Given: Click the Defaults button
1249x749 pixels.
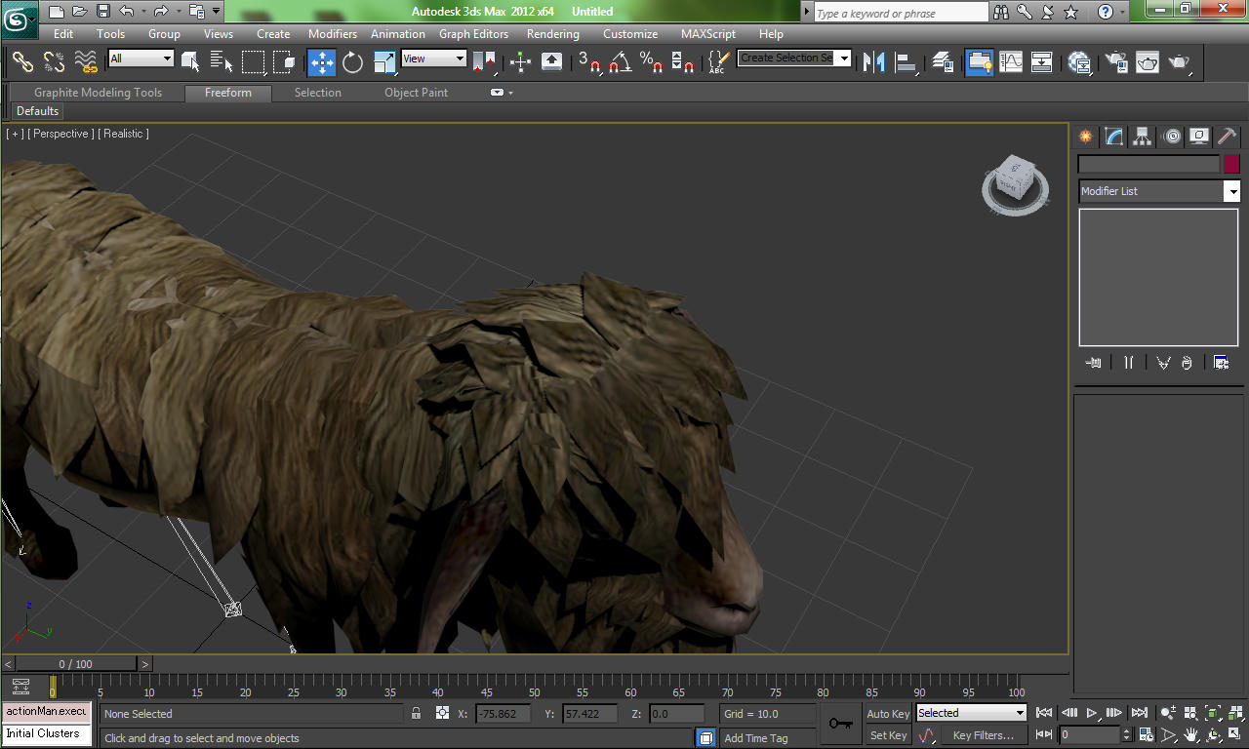Looking at the screenshot, I should pyautogui.click(x=37, y=111).
